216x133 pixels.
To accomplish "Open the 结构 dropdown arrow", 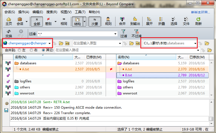I will click(85, 22).
